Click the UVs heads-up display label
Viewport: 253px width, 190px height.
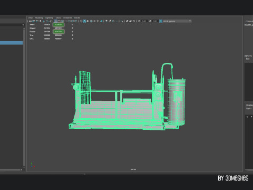click(32, 39)
